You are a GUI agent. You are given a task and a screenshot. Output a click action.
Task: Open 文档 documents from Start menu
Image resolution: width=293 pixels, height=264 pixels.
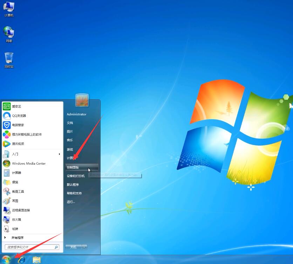coord(82,123)
